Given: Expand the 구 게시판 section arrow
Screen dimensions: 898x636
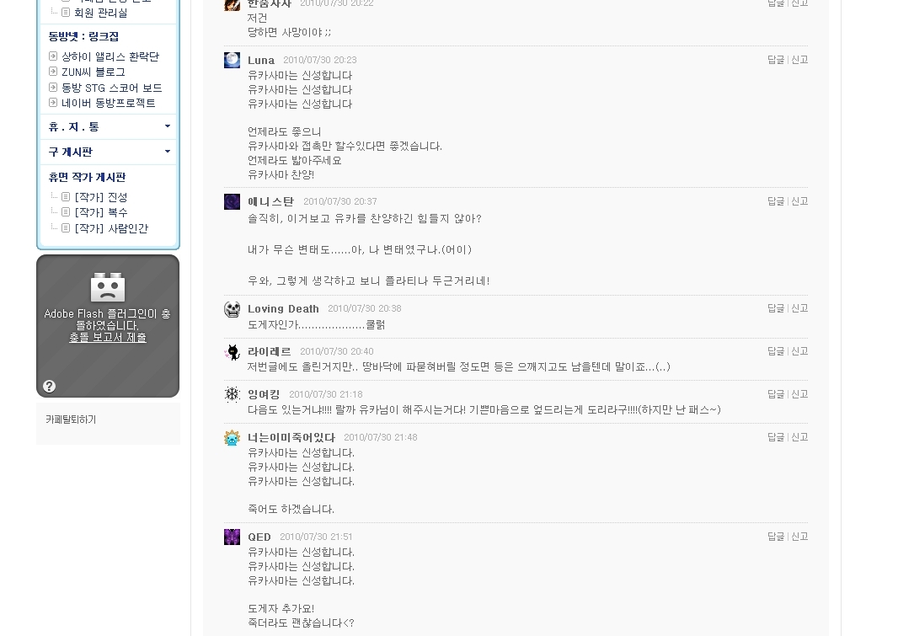Looking at the screenshot, I should pos(168,151).
